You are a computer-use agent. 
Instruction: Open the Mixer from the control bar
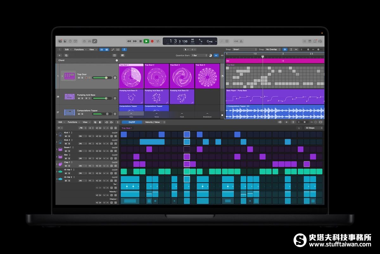[x=90, y=41]
